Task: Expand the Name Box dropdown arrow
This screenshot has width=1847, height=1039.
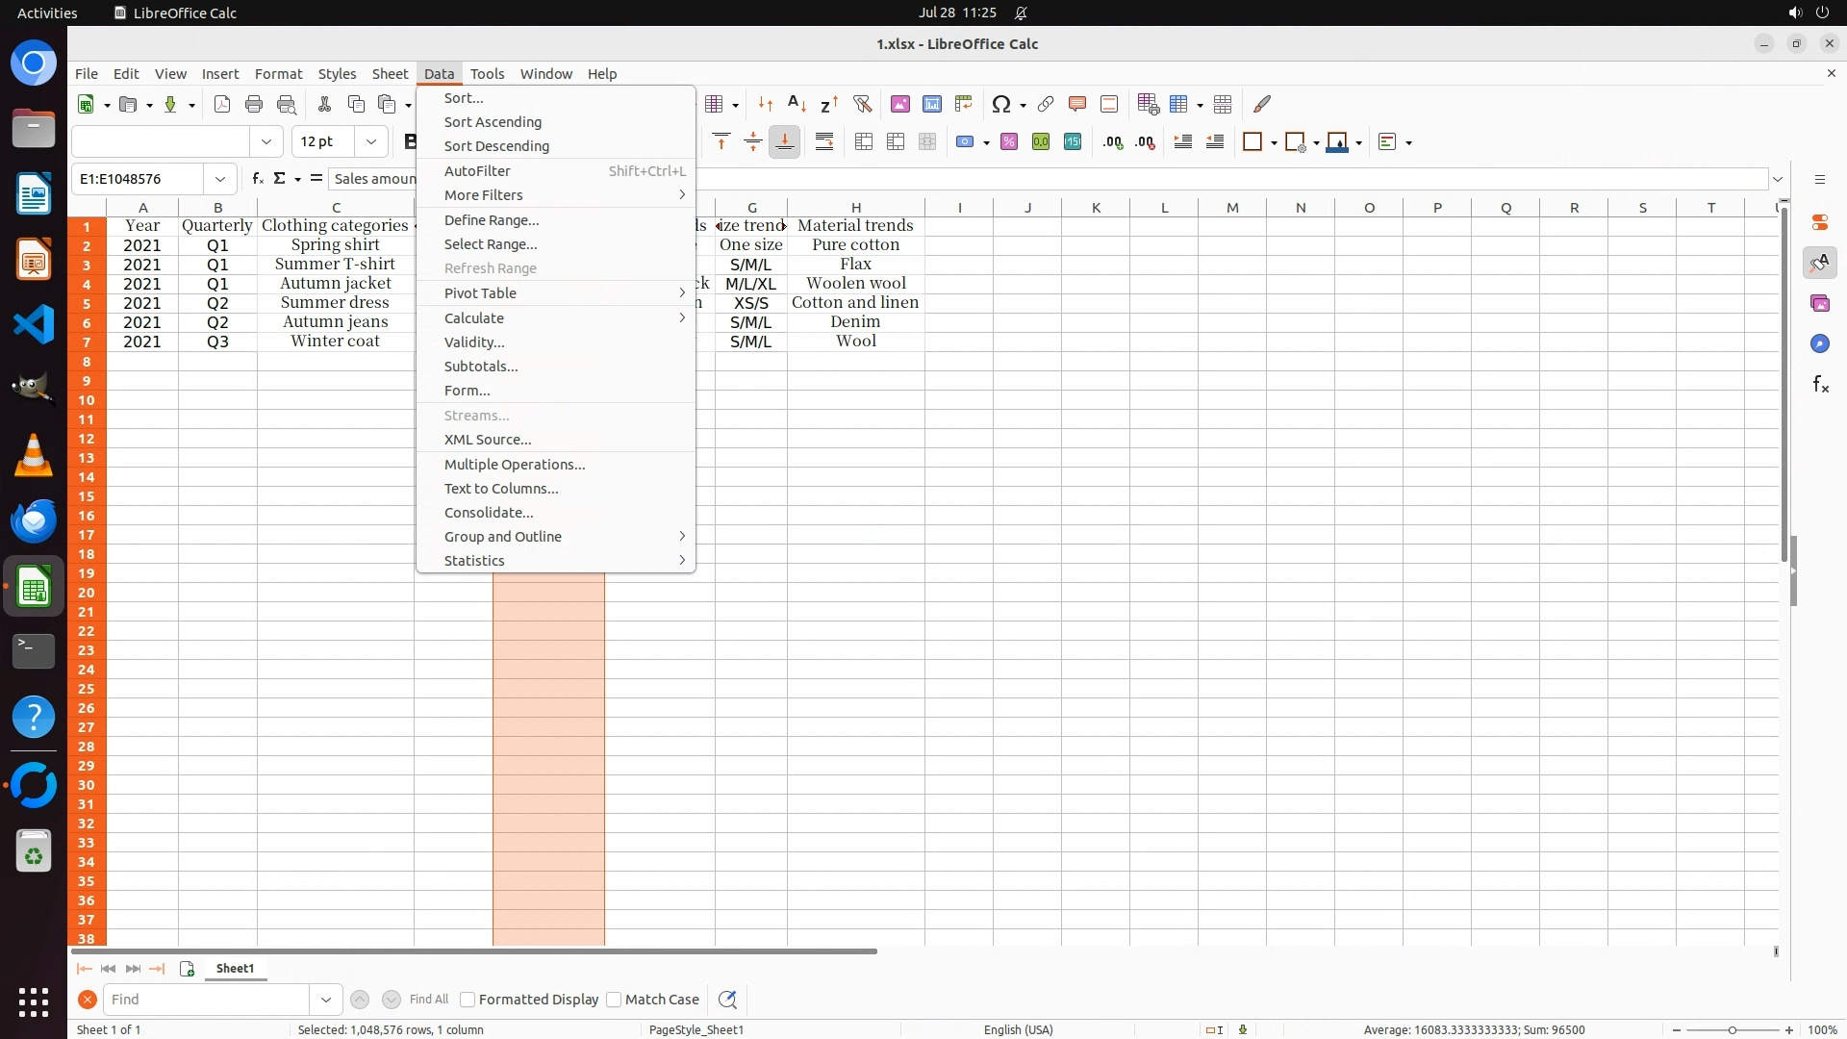Action: 220,179
